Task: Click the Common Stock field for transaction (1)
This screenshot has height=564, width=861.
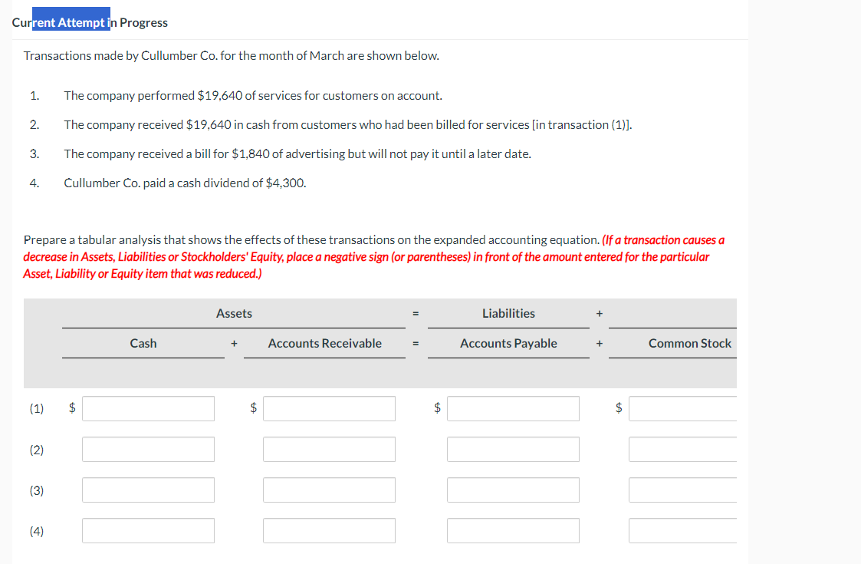Action: point(682,408)
